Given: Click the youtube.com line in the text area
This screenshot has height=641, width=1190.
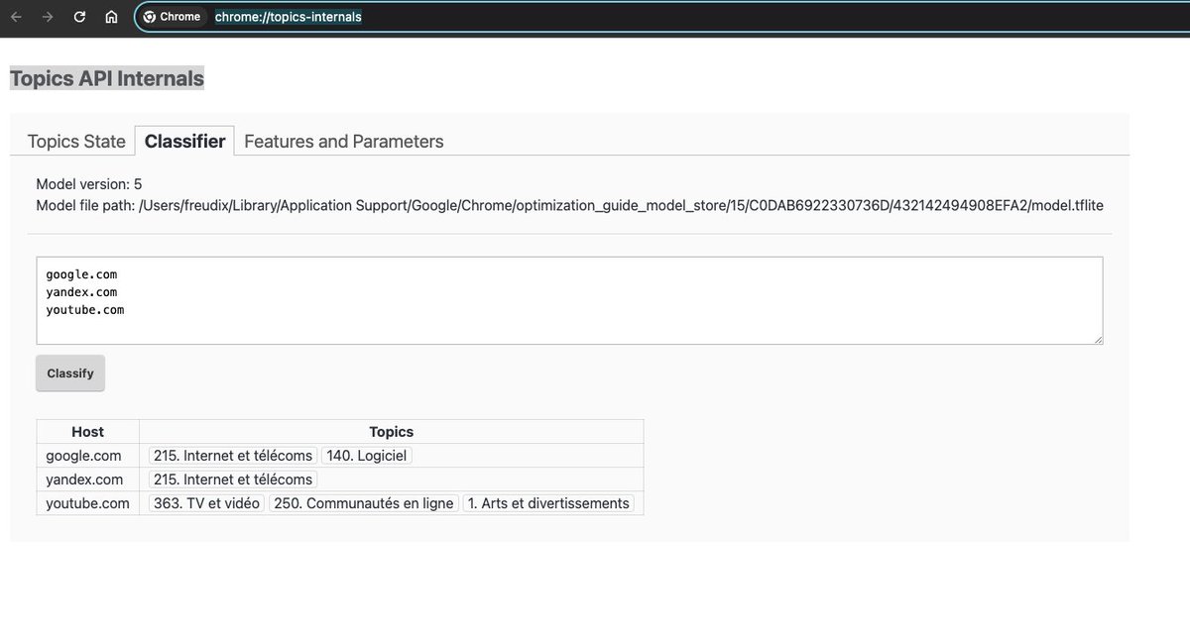Looking at the screenshot, I should 84,310.
